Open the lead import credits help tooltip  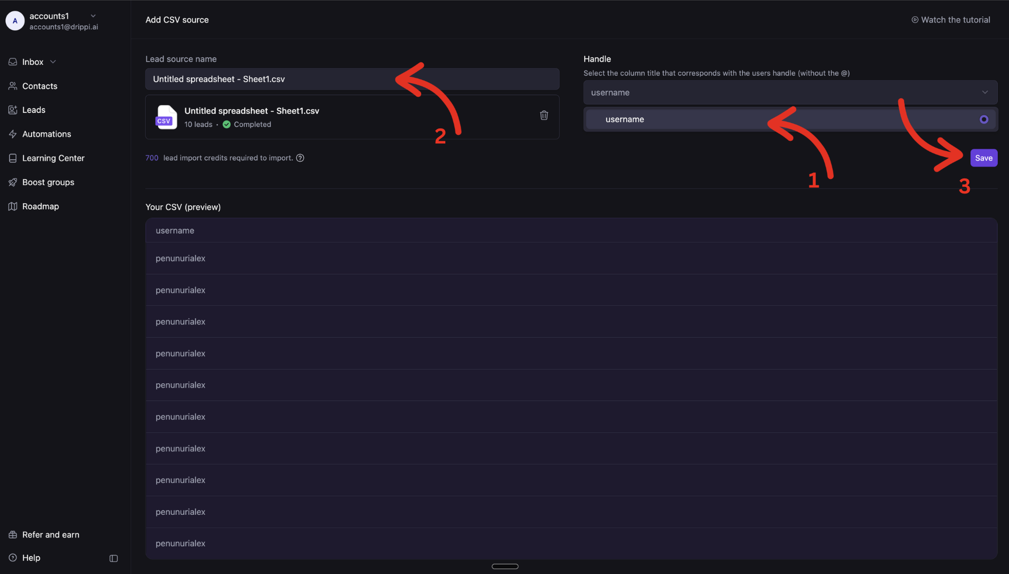300,157
